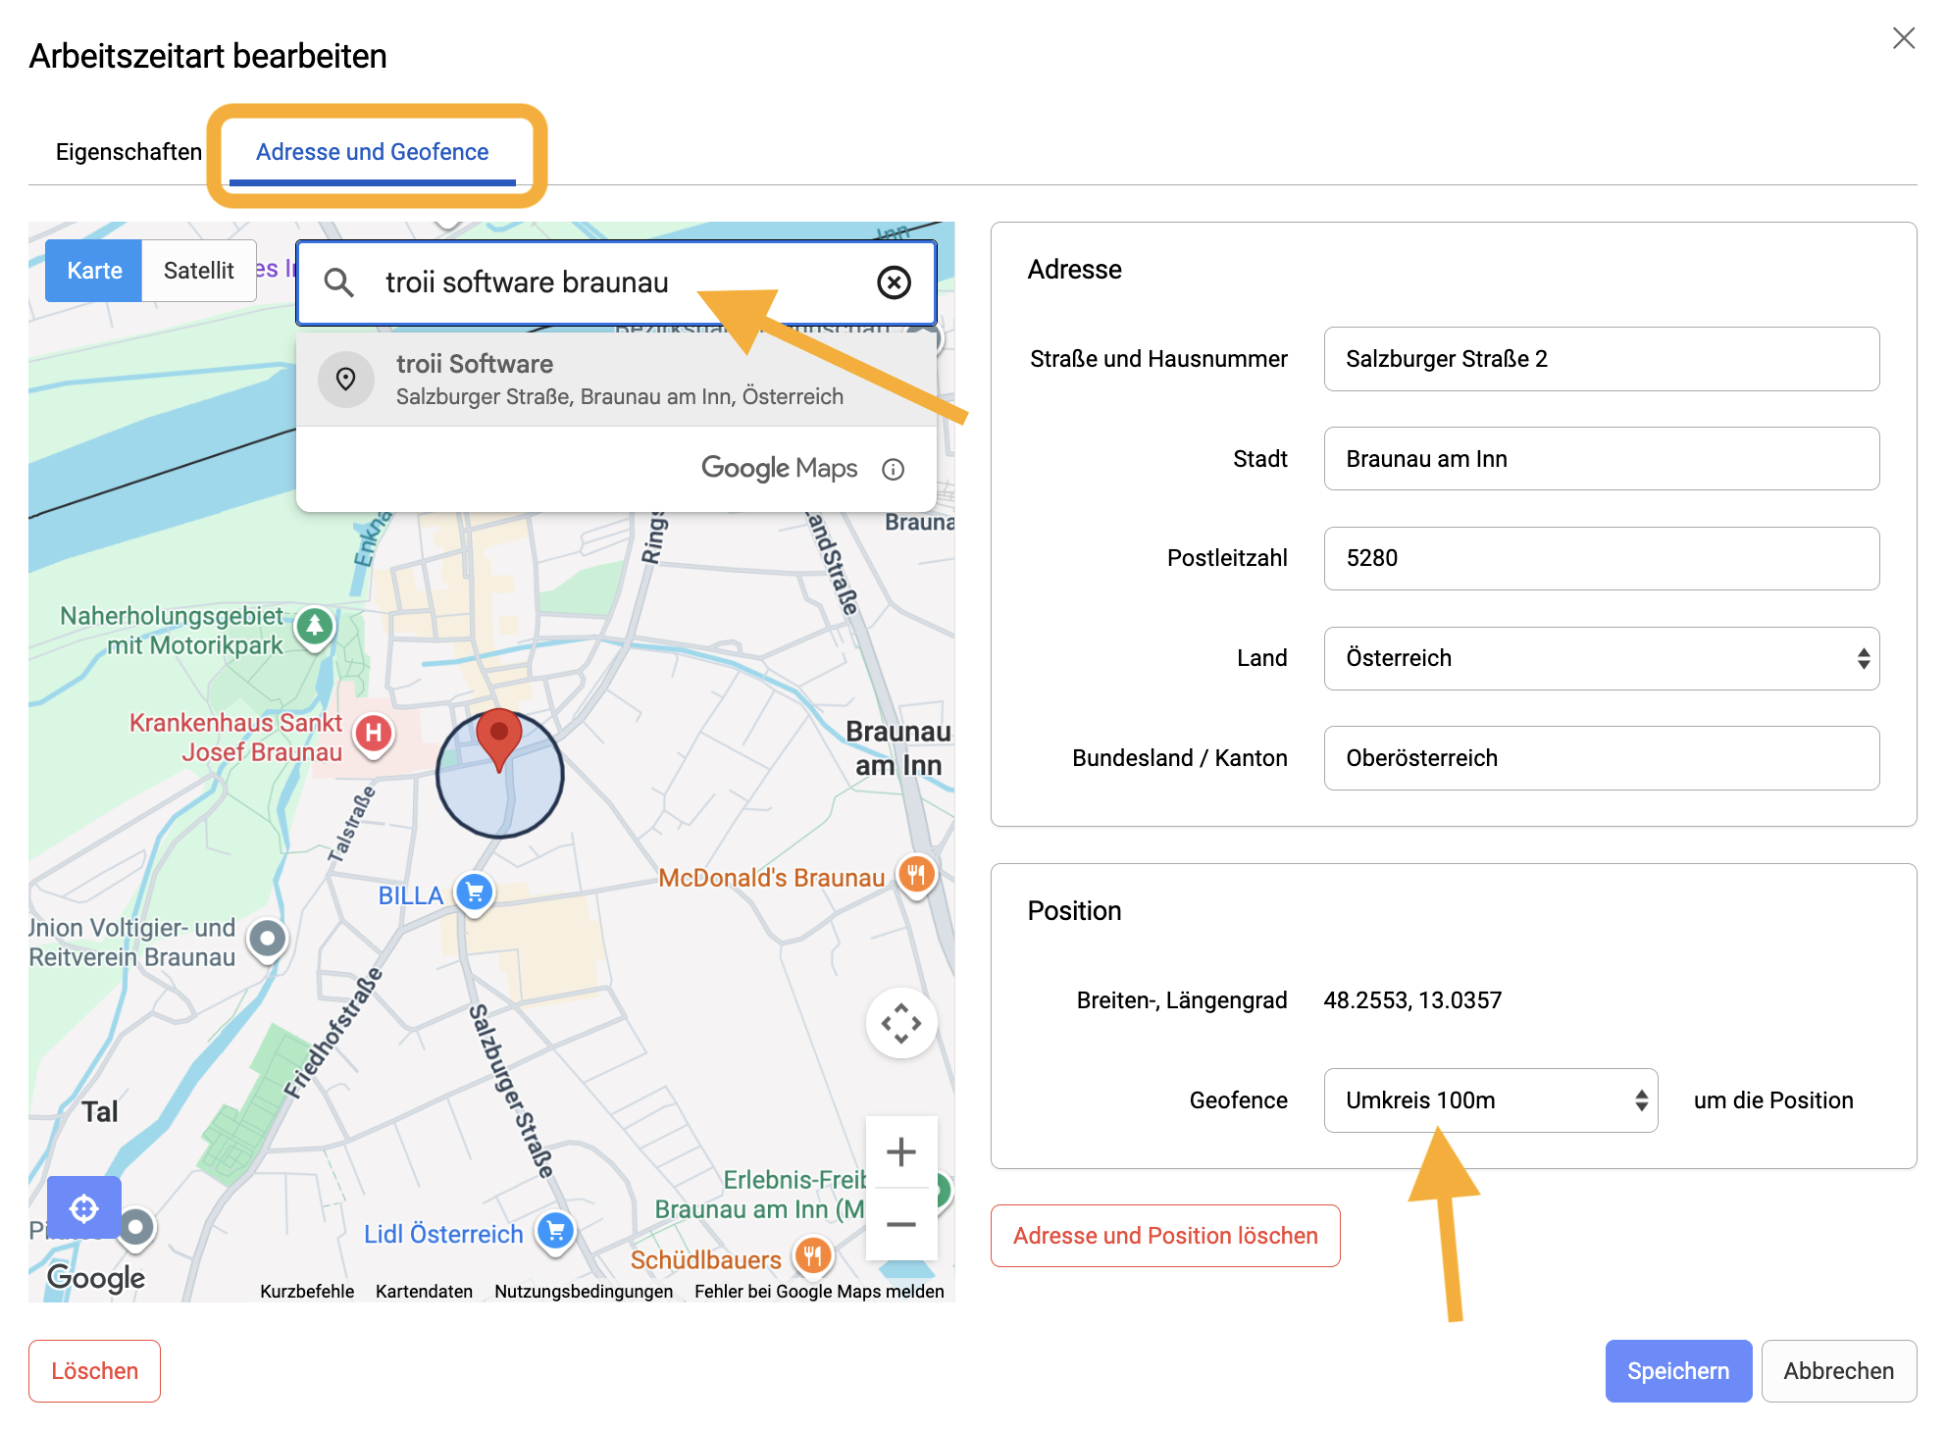
Task: Open the map camera pan control
Action: tap(901, 1023)
